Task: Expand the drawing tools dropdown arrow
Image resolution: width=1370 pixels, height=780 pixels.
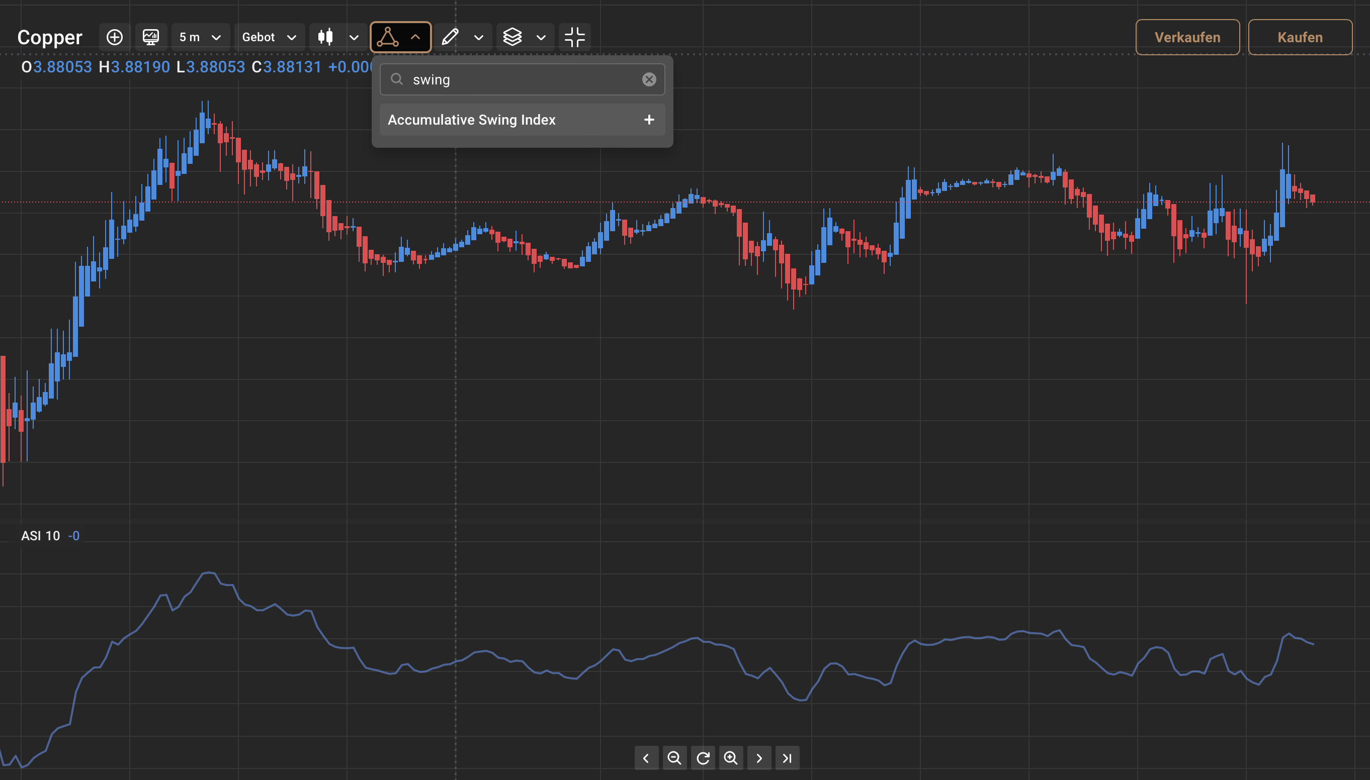Action: (x=479, y=38)
